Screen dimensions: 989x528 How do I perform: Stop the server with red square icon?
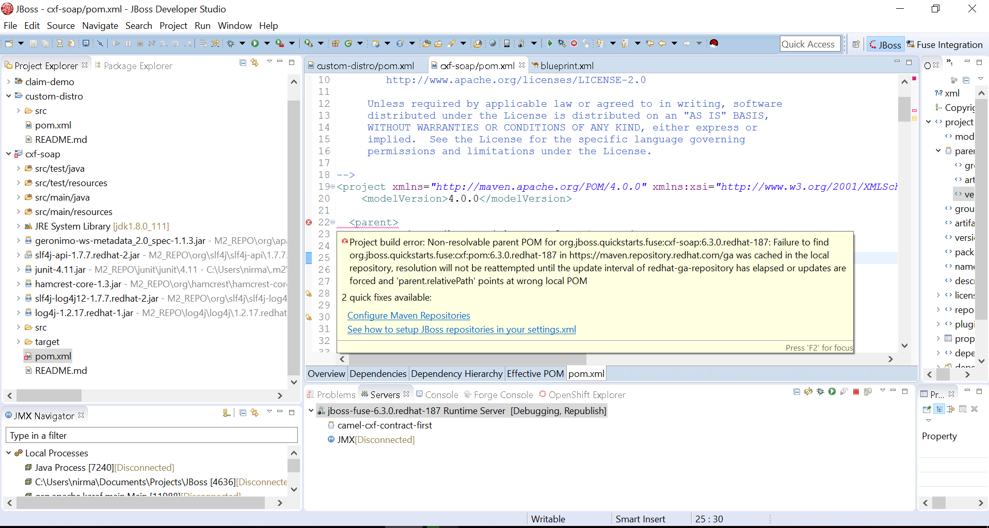tap(856, 392)
